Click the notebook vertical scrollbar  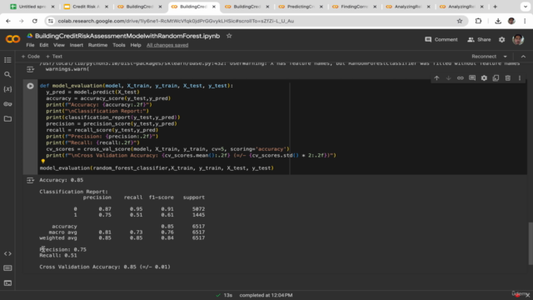pyautogui.click(x=530, y=243)
